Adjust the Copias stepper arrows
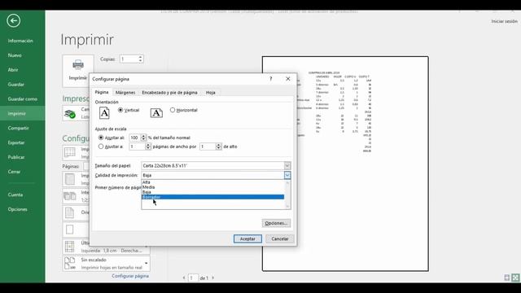The image size is (521, 293). (x=141, y=59)
